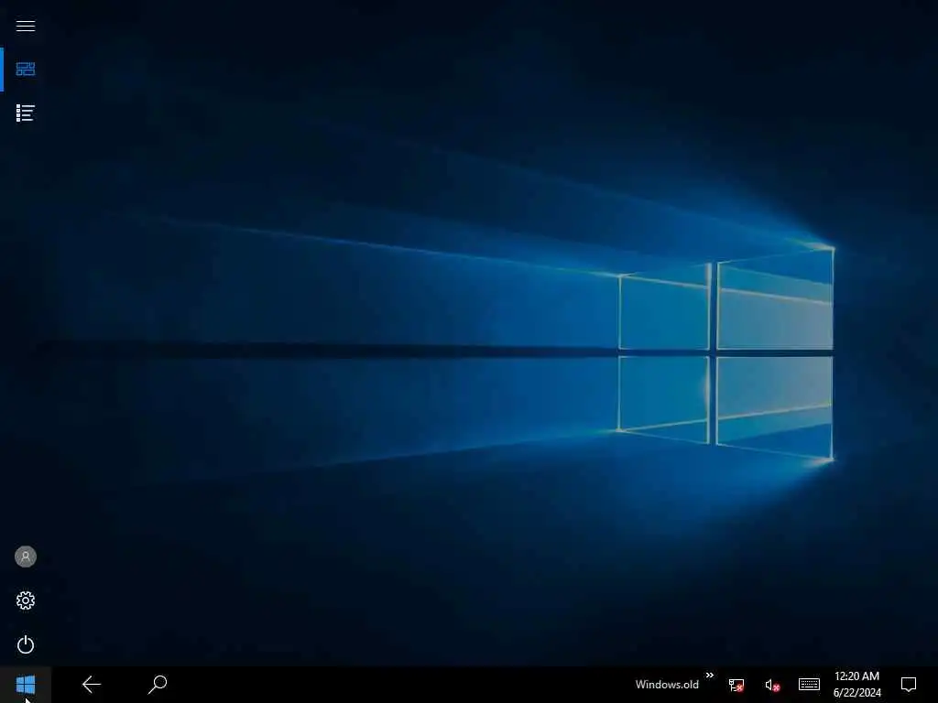Viewport: 938px width, 703px height.
Task: Open the clock showing 12:20 AM
Action: pyautogui.click(x=856, y=685)
